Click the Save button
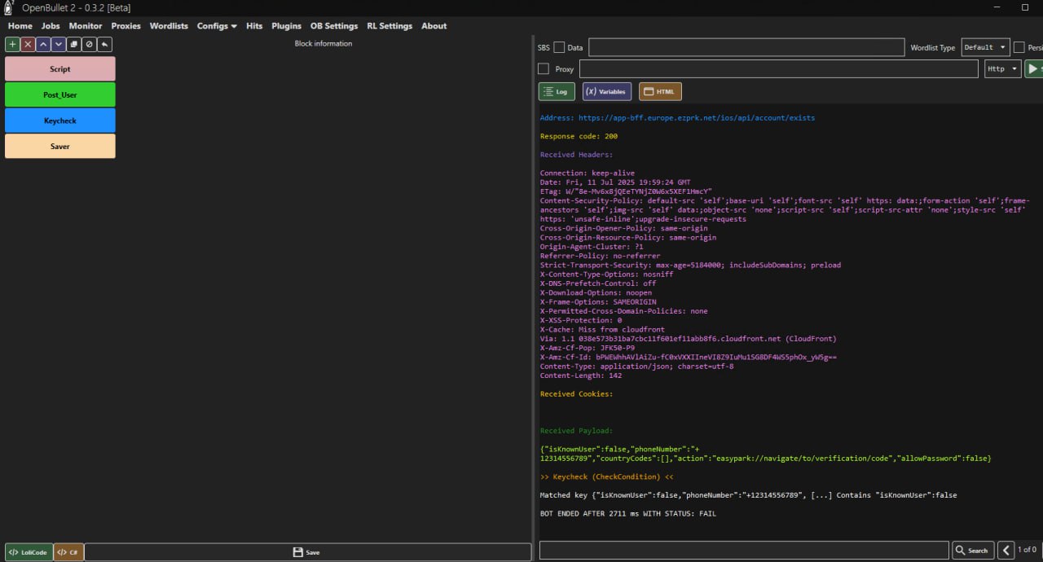This screenshot has height=562, width=1043. [307, 552]
